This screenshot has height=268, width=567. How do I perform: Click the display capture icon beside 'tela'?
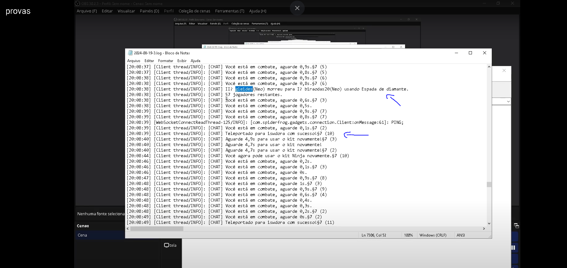[x=166, y=245]
